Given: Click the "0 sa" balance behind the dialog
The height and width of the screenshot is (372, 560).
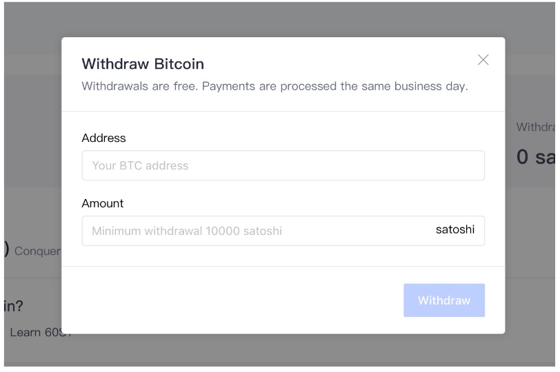Looking at the screenshot, I should [x=536, y=157].
